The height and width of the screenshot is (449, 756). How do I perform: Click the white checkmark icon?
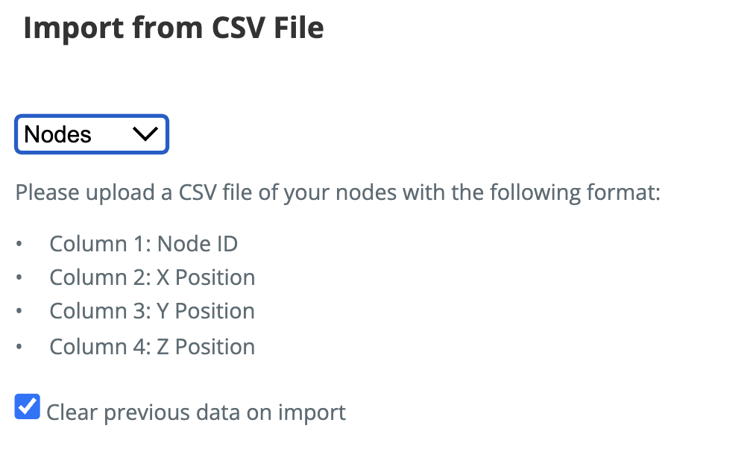click(28, 406)
